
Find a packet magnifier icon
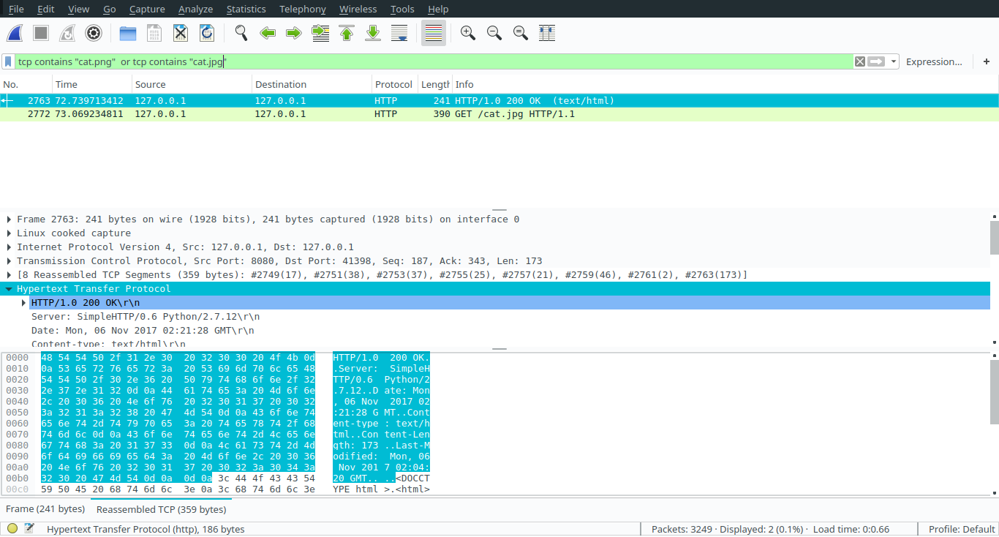[241, 33]
